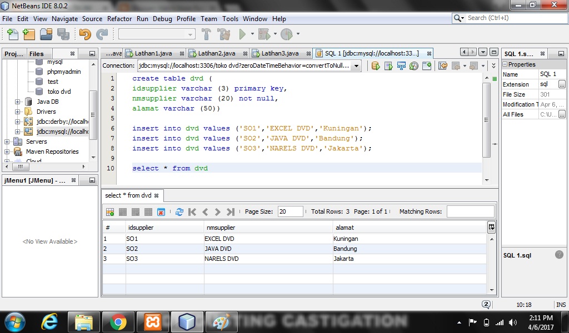
Task: Click the previous page arrow in results
Action: point(205,211)
